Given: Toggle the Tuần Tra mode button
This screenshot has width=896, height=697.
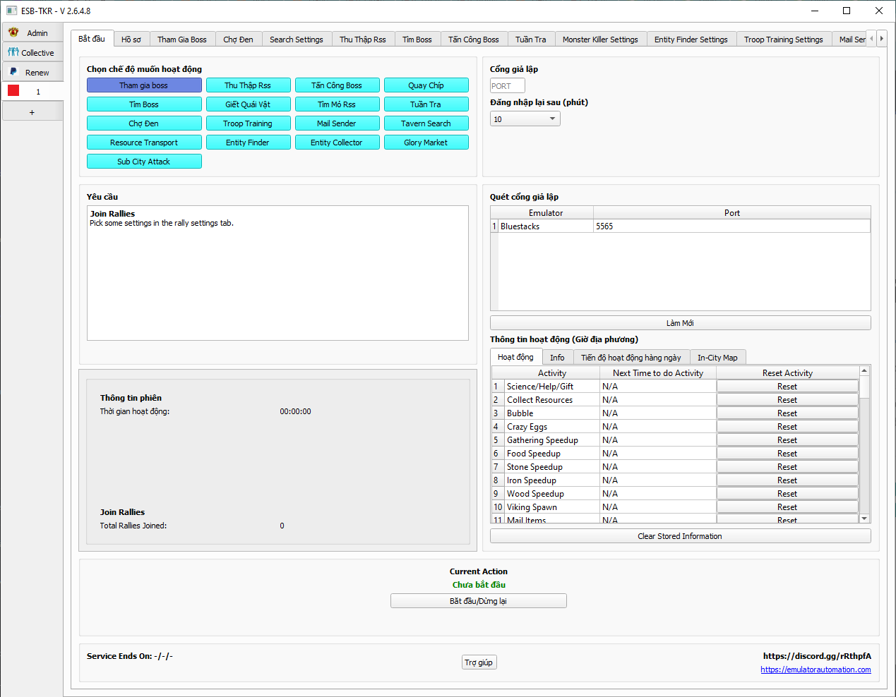Looking at the screenshot, I should click(426, 104).
